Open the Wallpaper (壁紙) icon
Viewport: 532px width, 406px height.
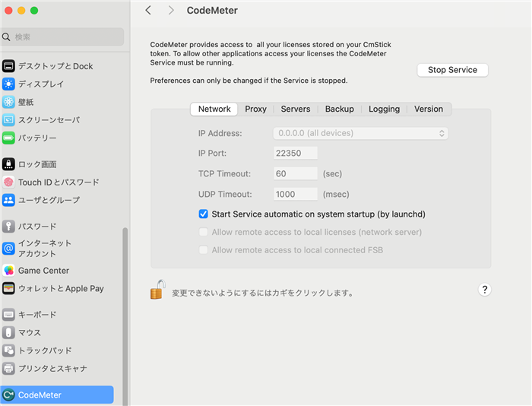pos(8,102)
